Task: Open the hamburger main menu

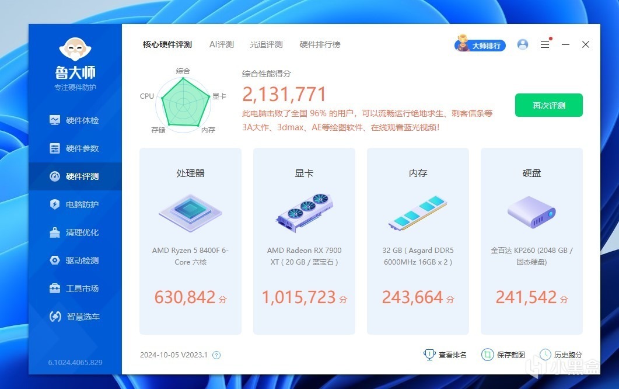Action: coord(545,44)
